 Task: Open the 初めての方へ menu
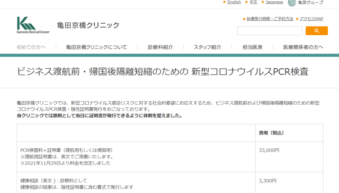31,47
